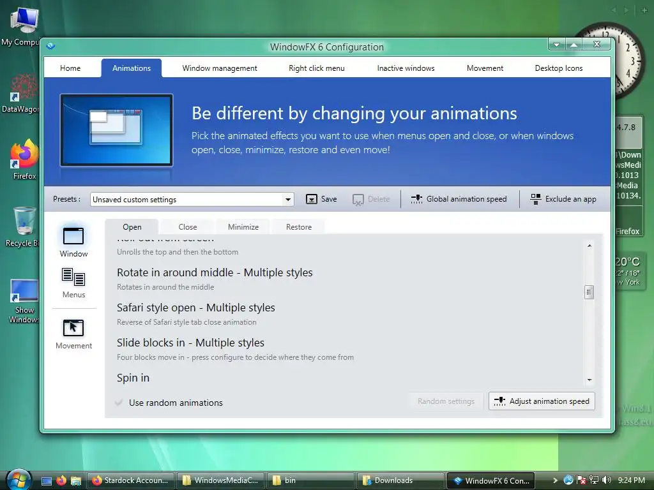Click the Show Windows desktop shortcut

pos(24,301)
